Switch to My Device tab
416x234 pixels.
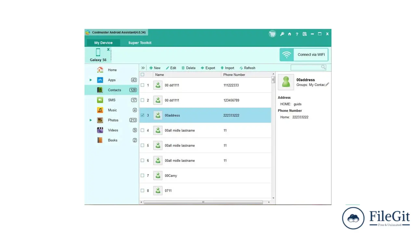tap(103, 43)
